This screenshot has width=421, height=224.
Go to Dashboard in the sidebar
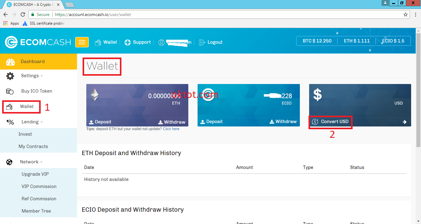pyautogui.click(x=32, y=62)
